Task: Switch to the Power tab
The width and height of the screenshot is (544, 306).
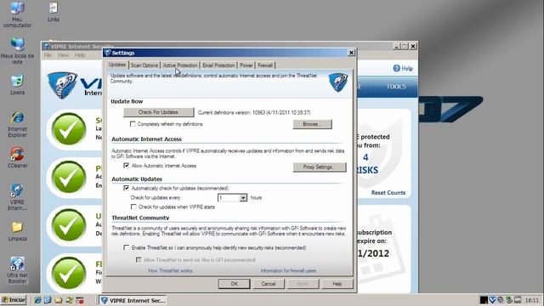Action: point(246,65)
